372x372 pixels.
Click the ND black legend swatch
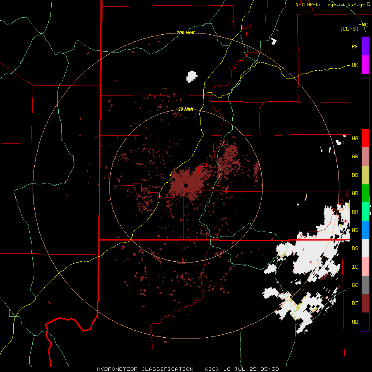click(x=365, y=322)
